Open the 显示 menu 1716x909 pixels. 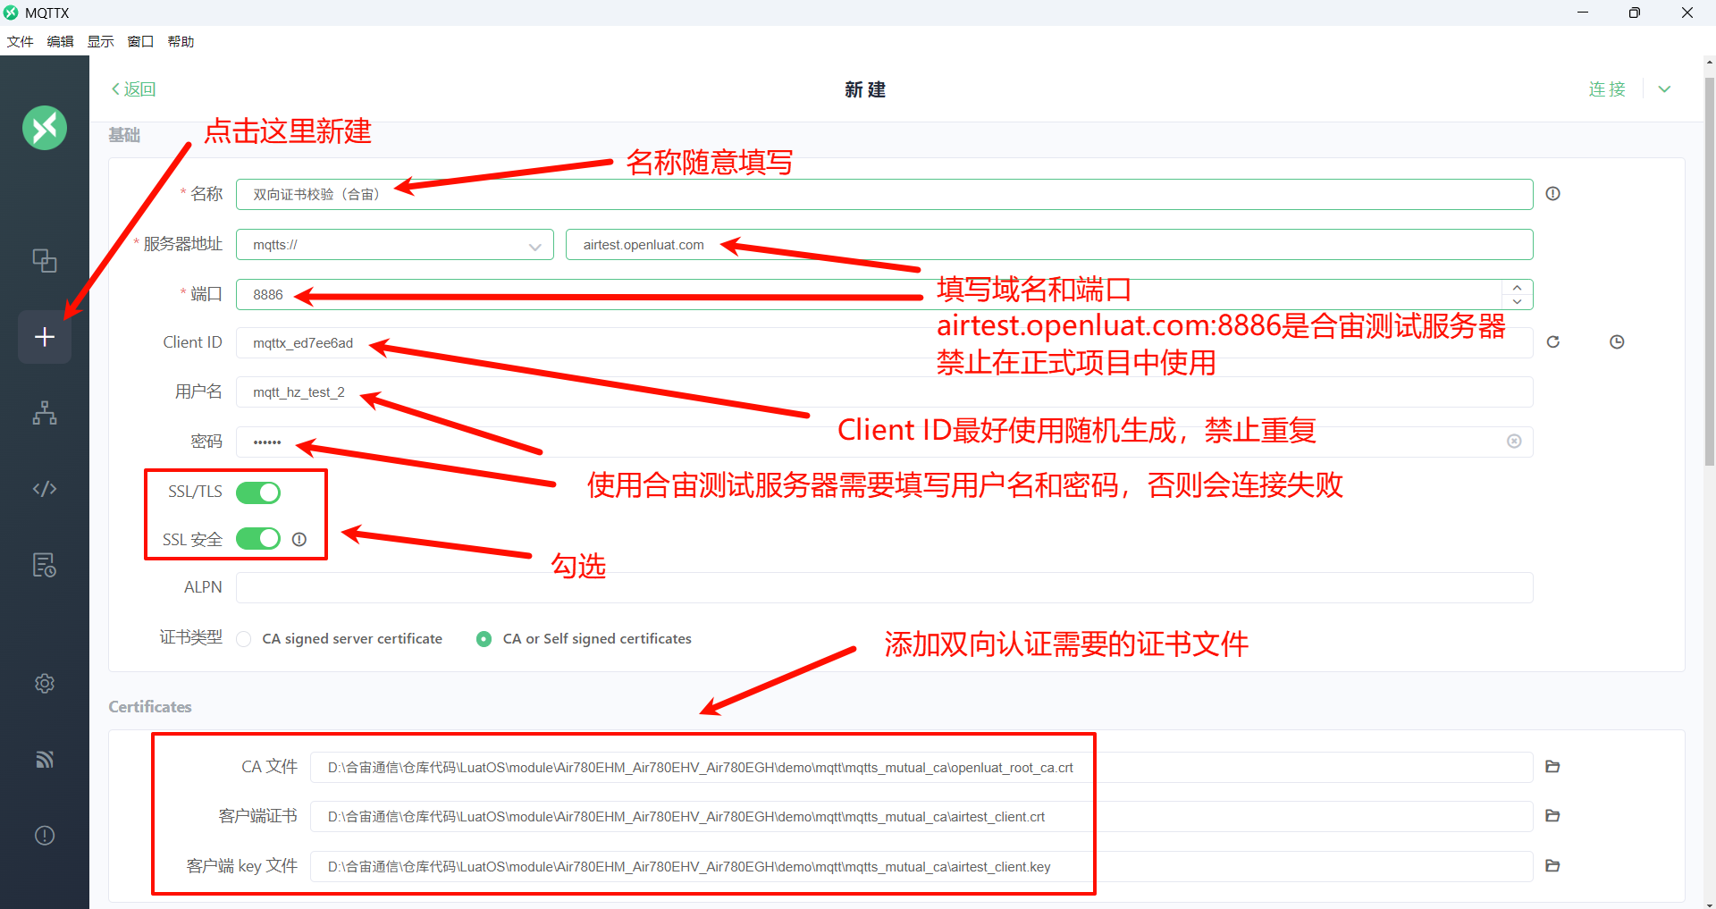[100, 42]
